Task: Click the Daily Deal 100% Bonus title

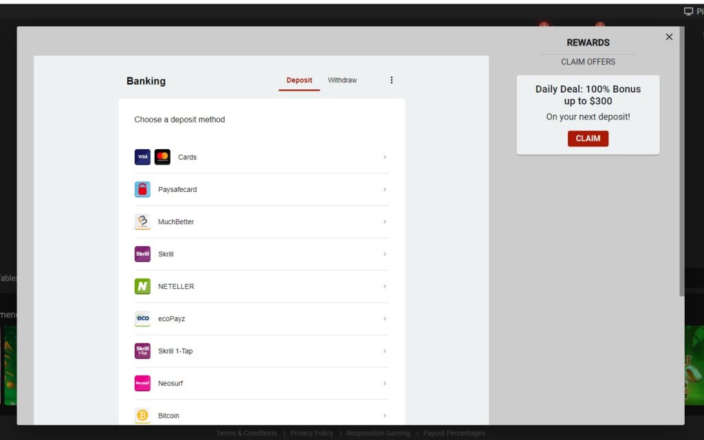Action: 588,95
